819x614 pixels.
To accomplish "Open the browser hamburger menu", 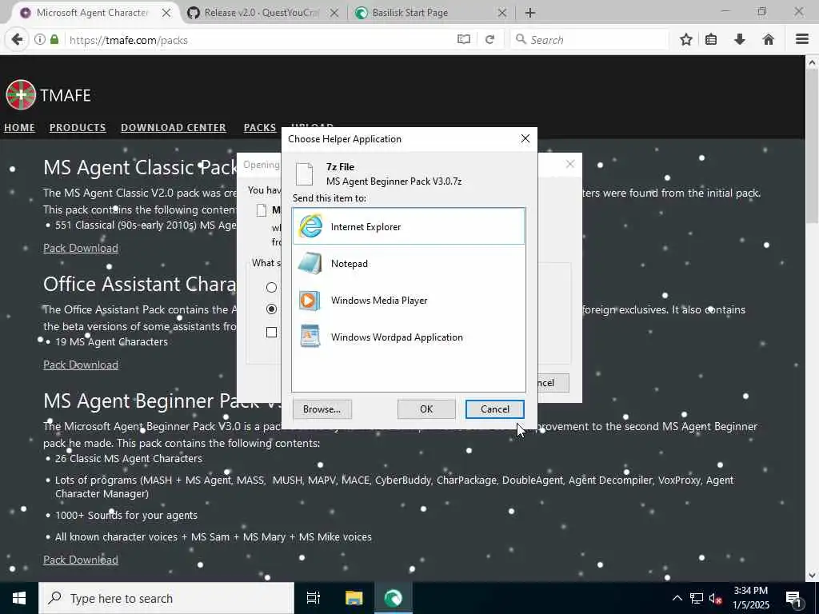I will click(x=802, y=40).
